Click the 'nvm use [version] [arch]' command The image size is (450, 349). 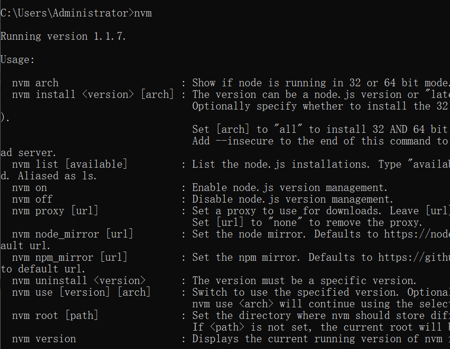[x=81, y=292]
